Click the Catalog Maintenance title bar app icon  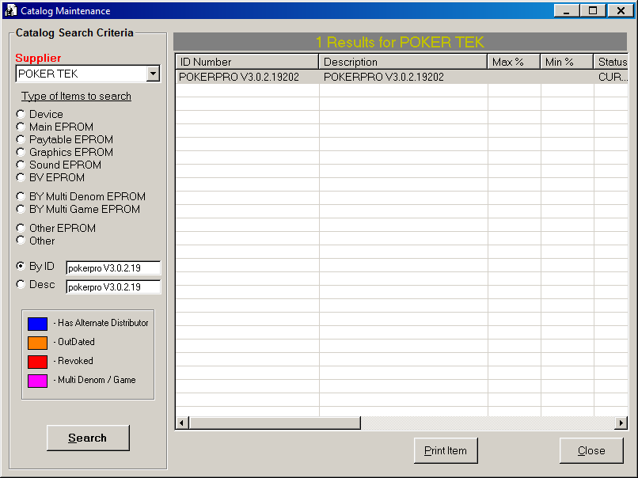(10, 10)
